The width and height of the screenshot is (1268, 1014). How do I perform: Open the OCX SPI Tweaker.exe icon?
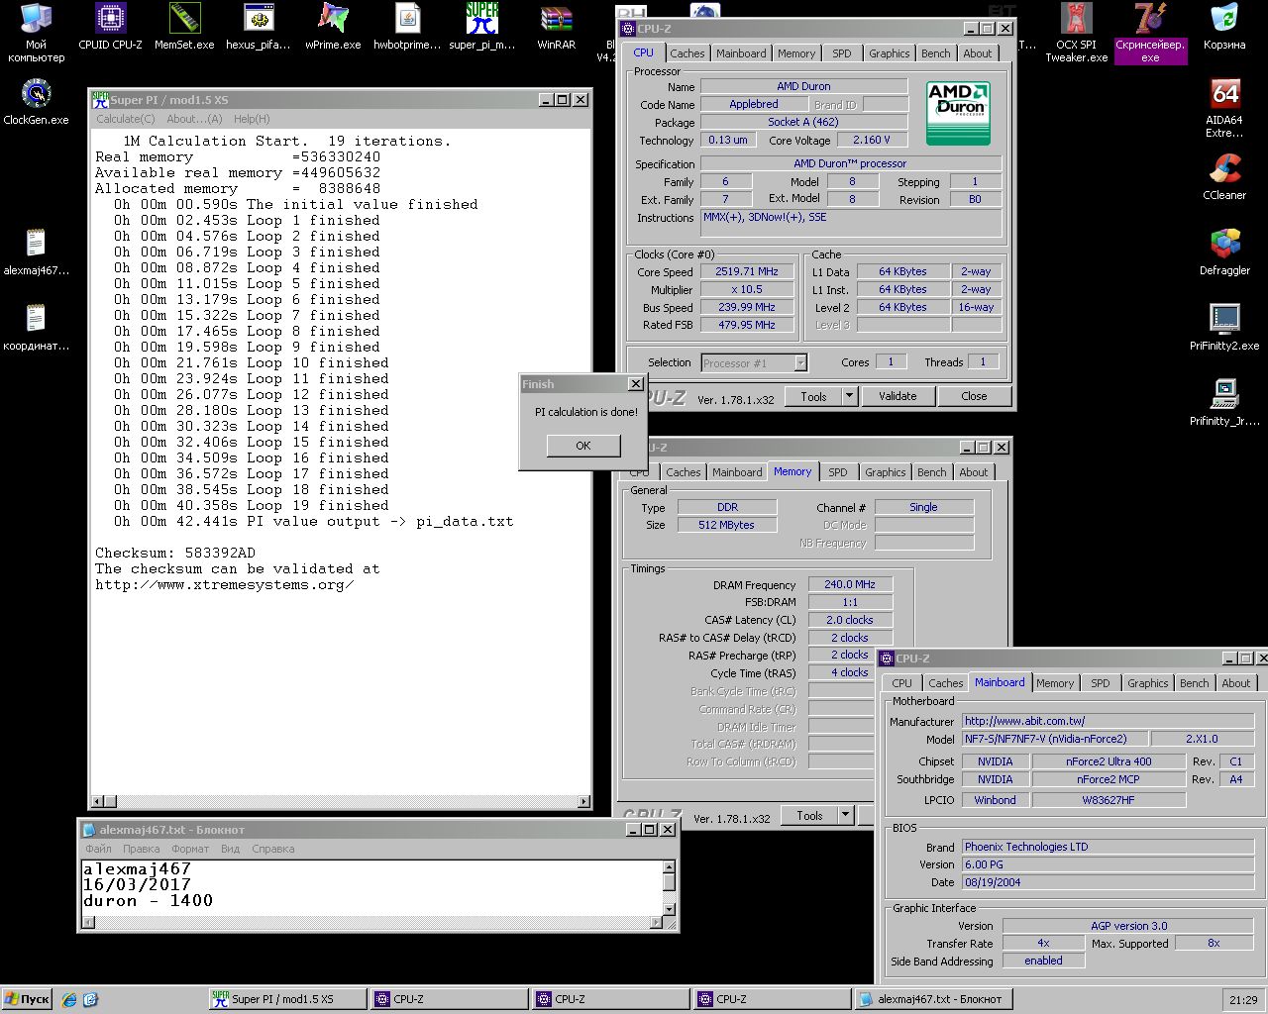pyautogui.click(x=1076, y=33)
